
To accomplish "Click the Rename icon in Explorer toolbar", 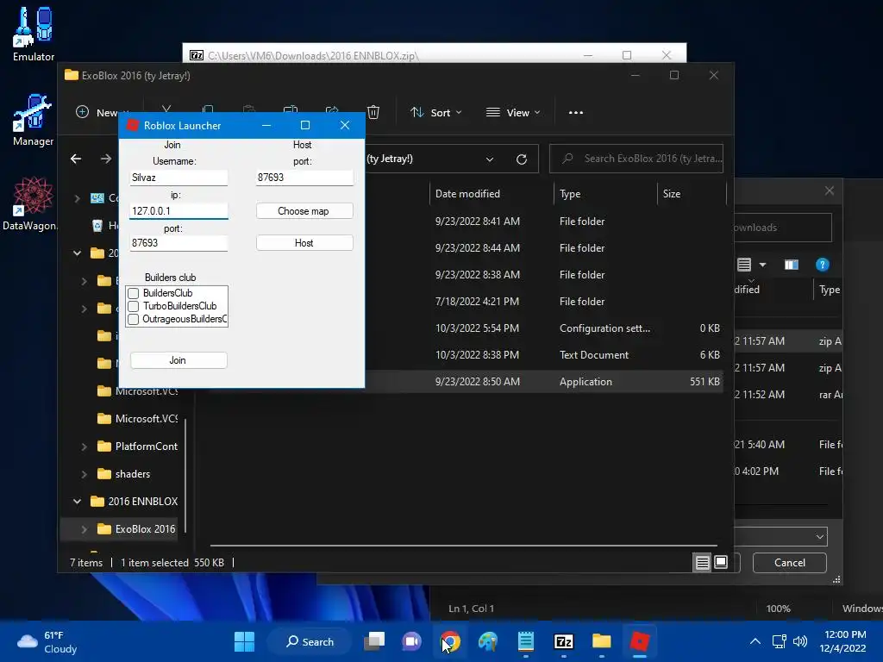I will tap(291, 111).
